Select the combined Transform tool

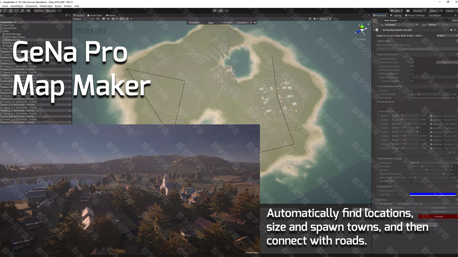23,11
